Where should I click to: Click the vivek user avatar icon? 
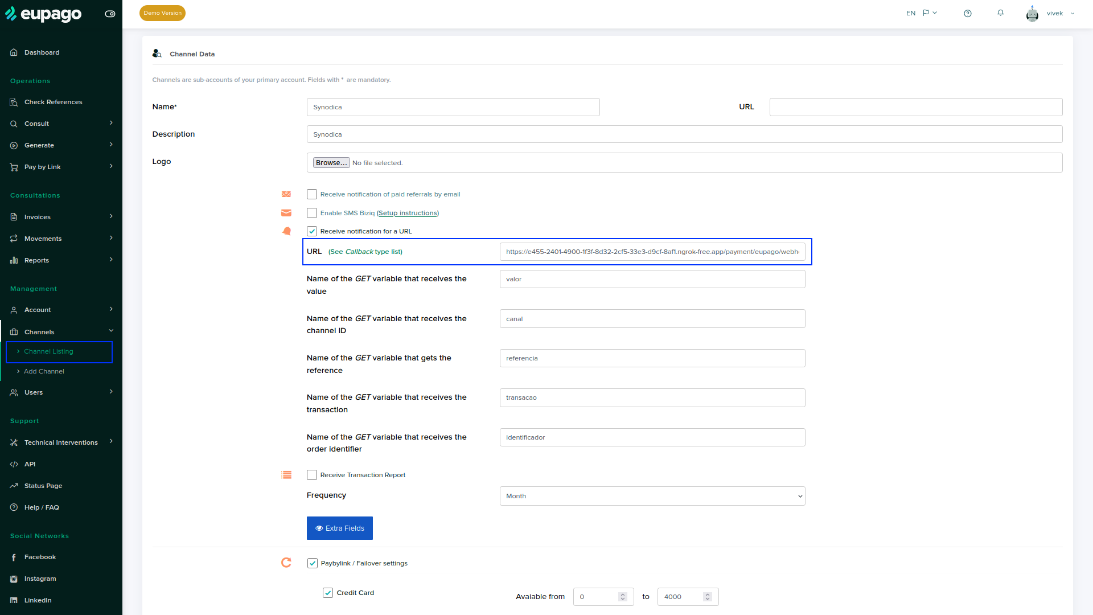1032,13
